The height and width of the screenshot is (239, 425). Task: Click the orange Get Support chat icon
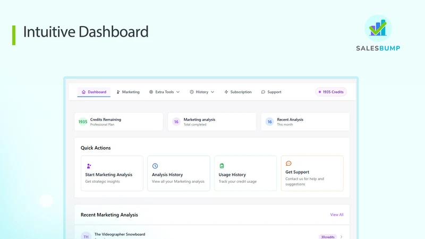pos(288,163)
